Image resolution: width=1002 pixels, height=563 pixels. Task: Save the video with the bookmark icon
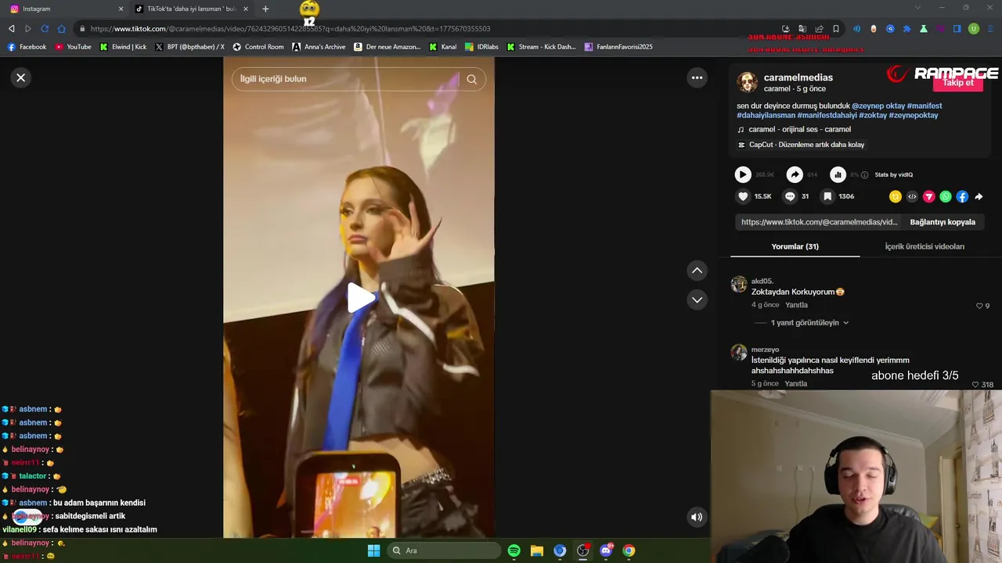click(827, 196)
